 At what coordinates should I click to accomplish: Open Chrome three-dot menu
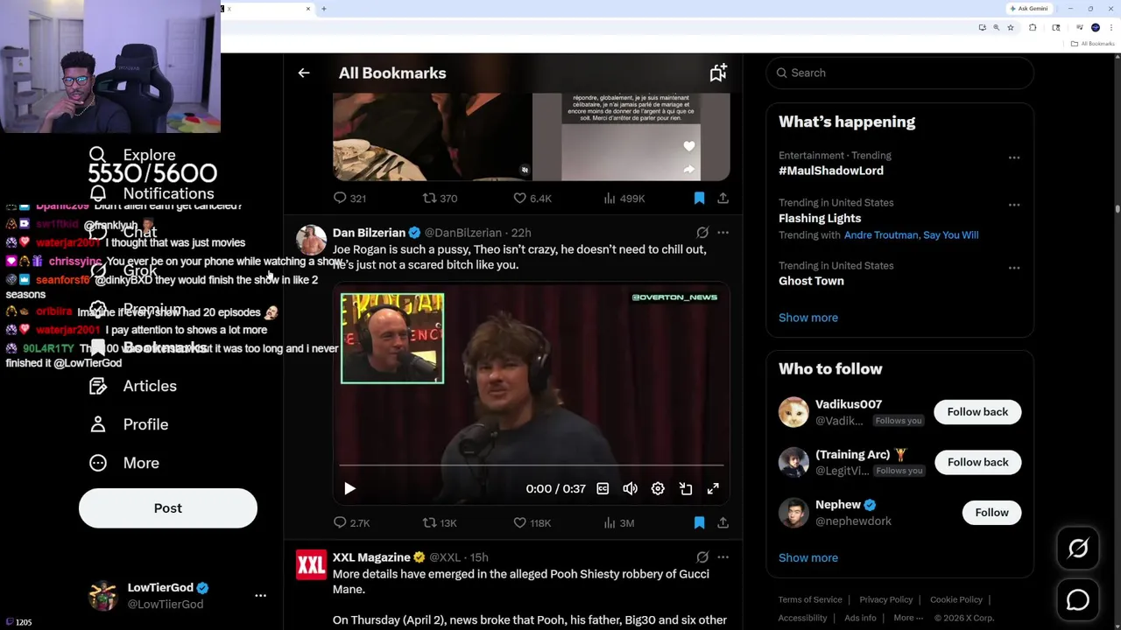(1110, 27)
